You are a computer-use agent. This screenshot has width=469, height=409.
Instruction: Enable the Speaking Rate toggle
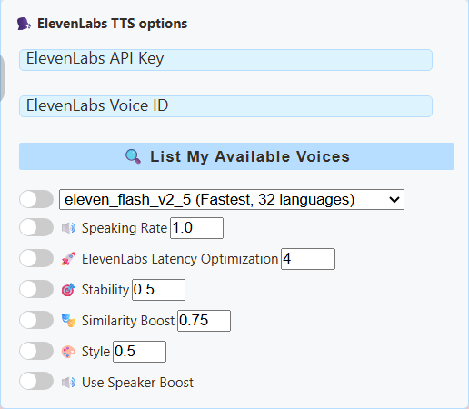pos(36,227)
